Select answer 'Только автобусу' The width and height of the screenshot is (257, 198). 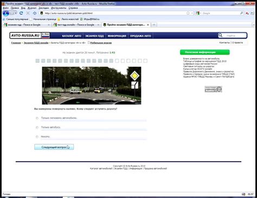pyautogui.click(x=37, y=127)
